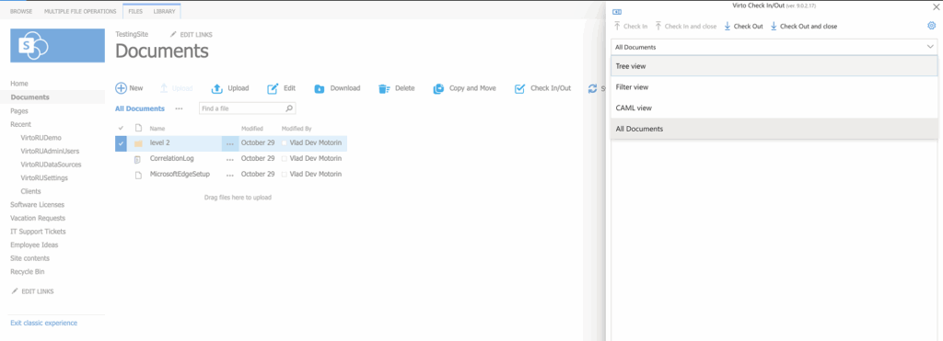The image size is (943, 341).
Task: Open Clients recent link
Action: coord(30,191)
